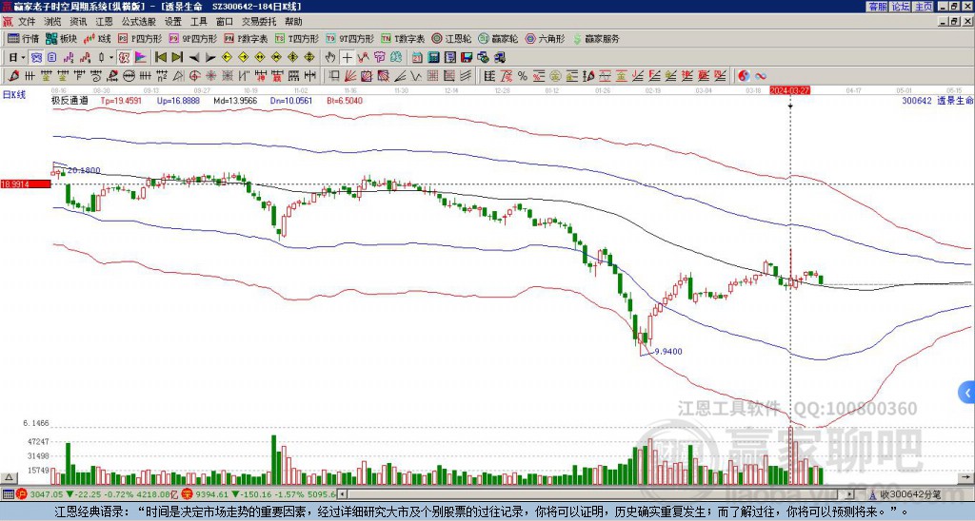Click the Bt=6.5040 indicator value

(x=345, y=100)
